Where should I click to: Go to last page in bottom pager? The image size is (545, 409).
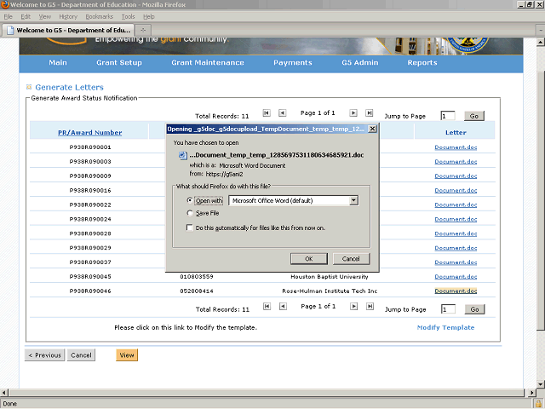point(370,307)
